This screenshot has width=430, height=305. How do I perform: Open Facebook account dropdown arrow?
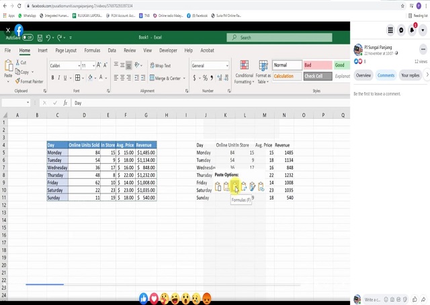(423, 30)
